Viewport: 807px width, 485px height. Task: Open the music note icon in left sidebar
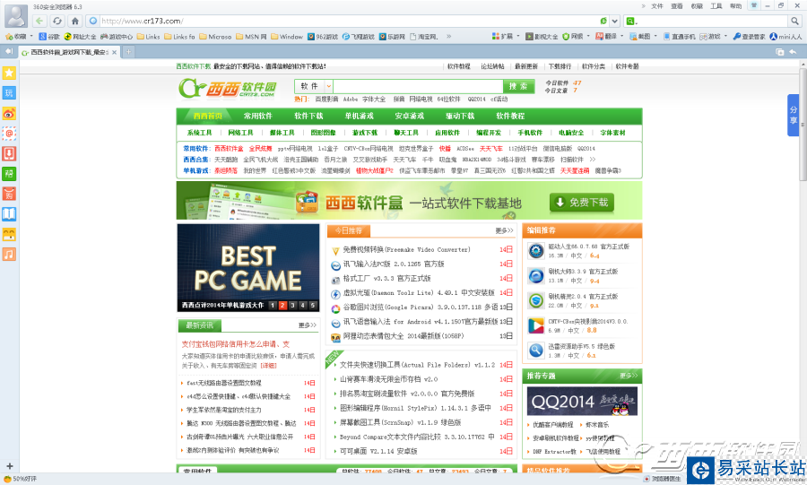[x=9, y=254]
